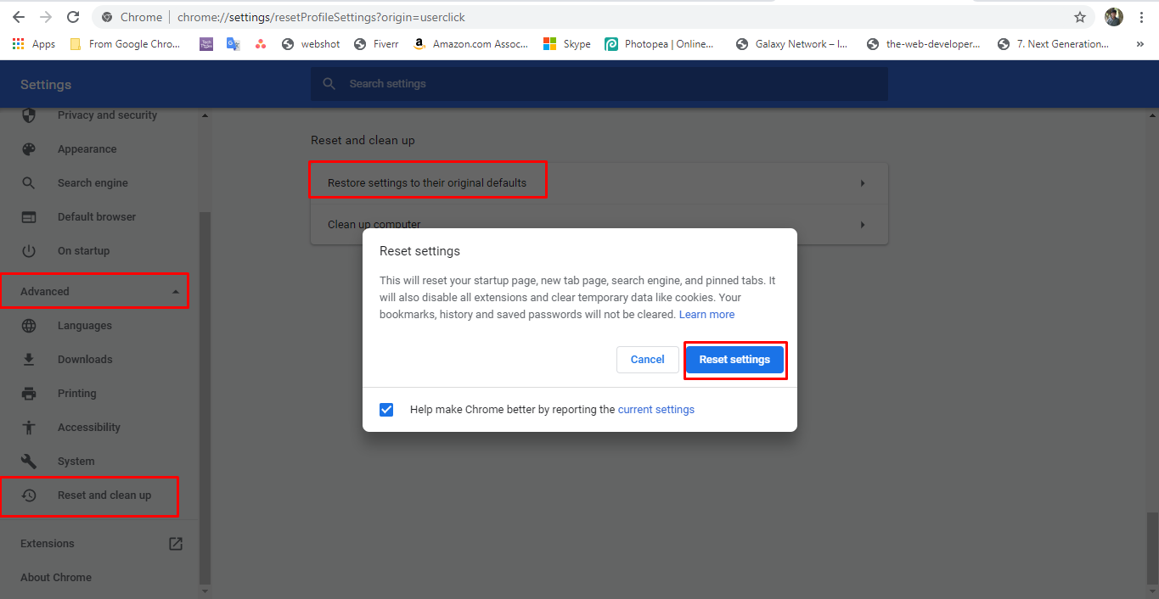Viewport: 1159px width, 599px height.
Task: Star this page with the bookmark icon
Action: pyautogui.click(x=1080, y=17)
